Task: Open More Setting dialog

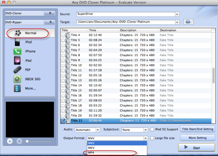Action: (x=198, y=138)
